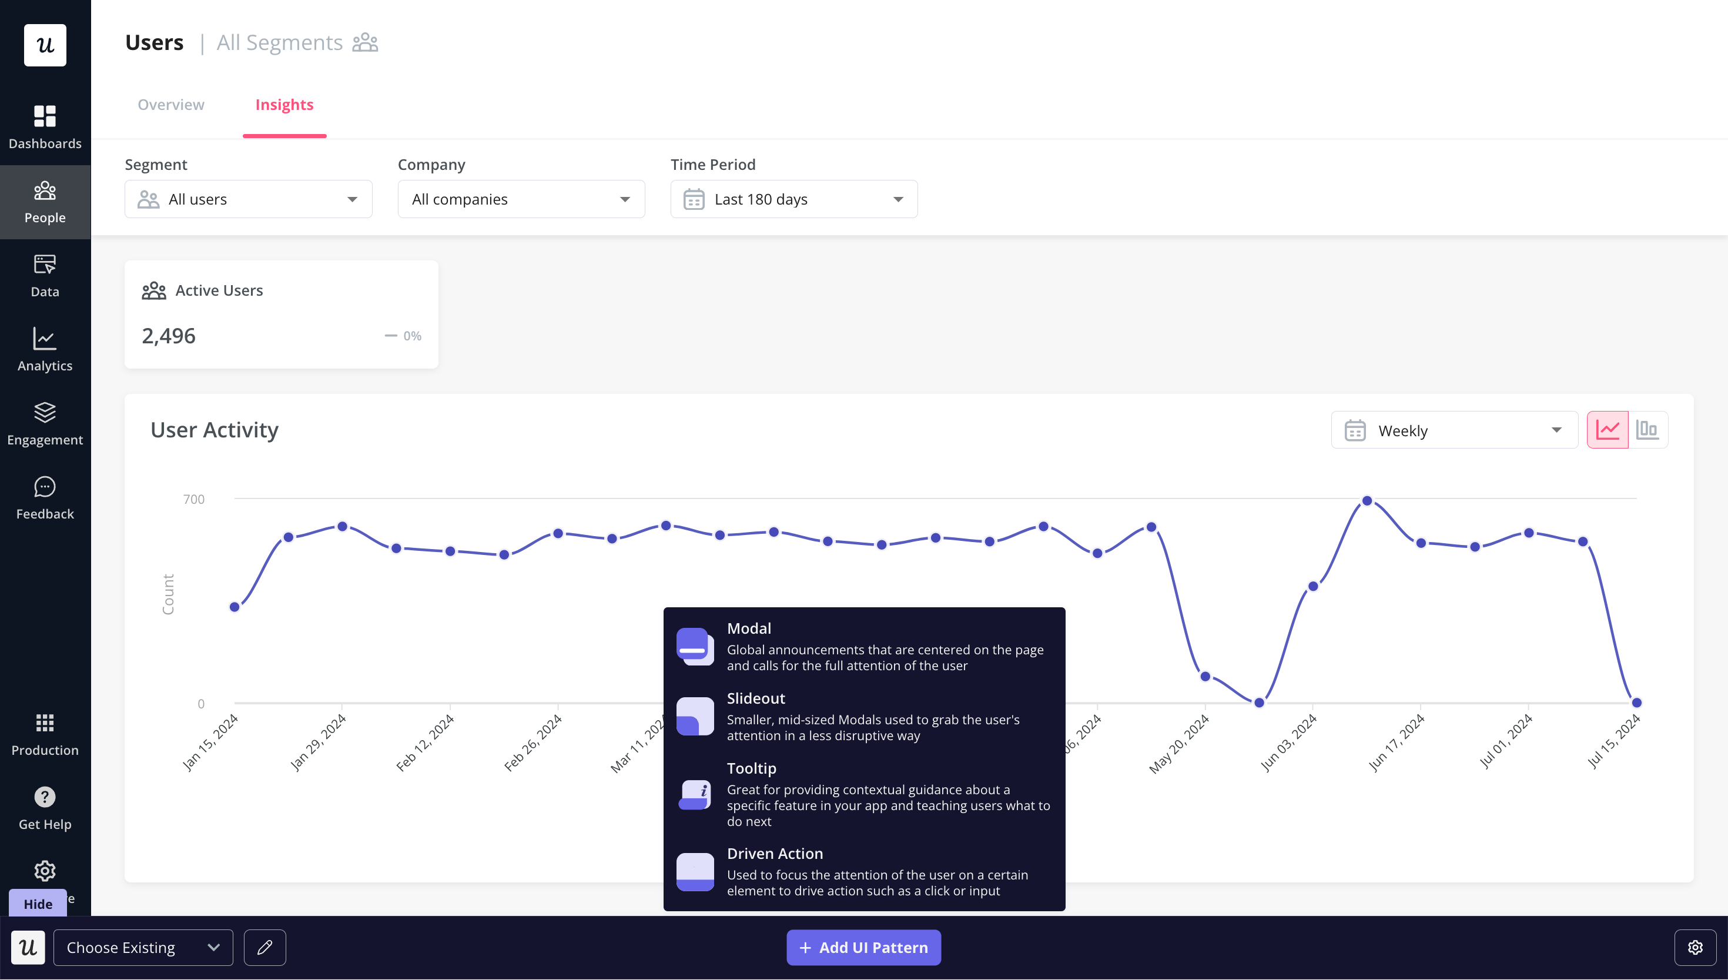Toggle the line chart view
1728x980 pixels.
(x=1608, y=430)
